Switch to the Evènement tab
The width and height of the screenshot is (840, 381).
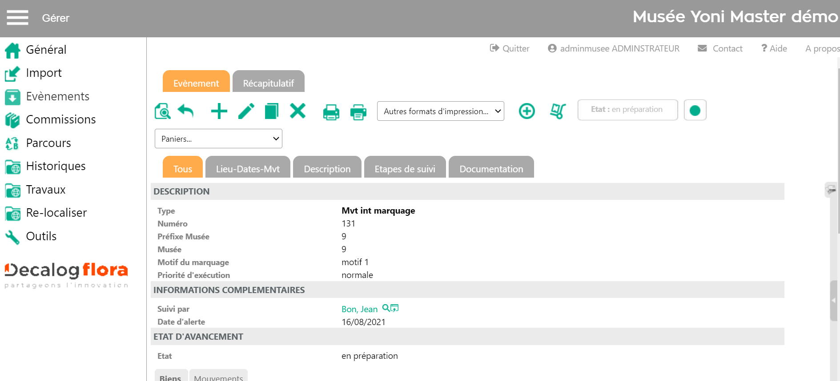click(x=196, y=81)
